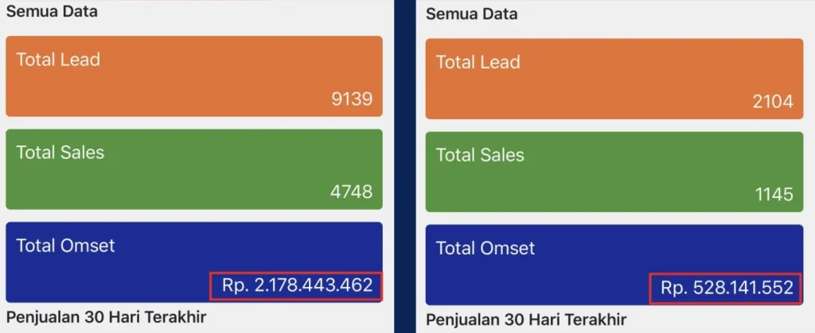Open right Penjualan 30 Hari Terakhir section
The image size is (815, 333).
[526, 319]
